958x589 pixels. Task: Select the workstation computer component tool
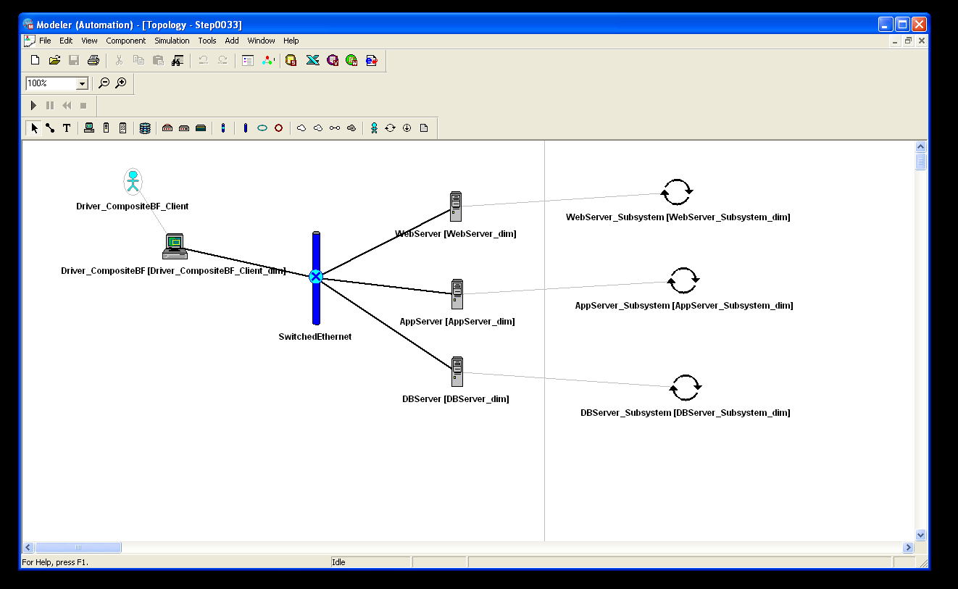point(89,128)
